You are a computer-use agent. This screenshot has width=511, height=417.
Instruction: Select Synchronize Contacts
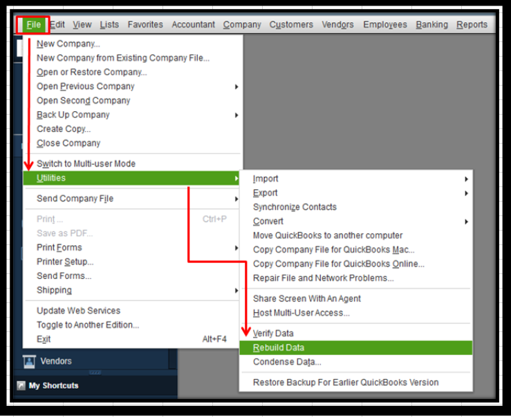356,207
